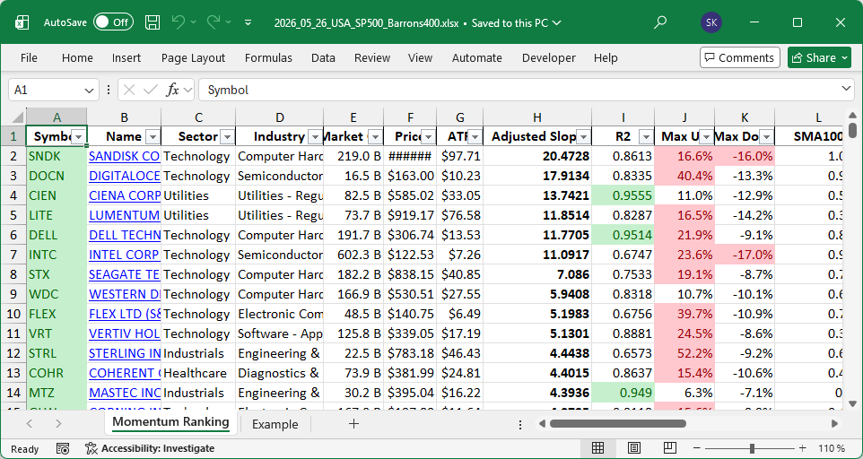The image size is (863, 459).
Task: Click the Undo arrow icon
Action: 179,22
